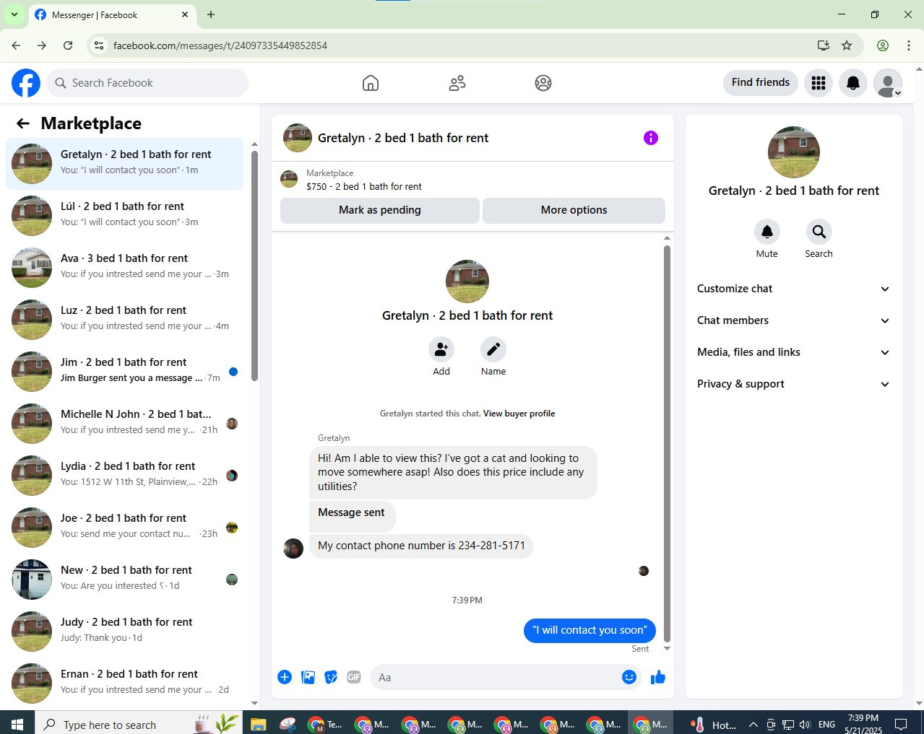Reload the browser page

(x=68, y=45)
